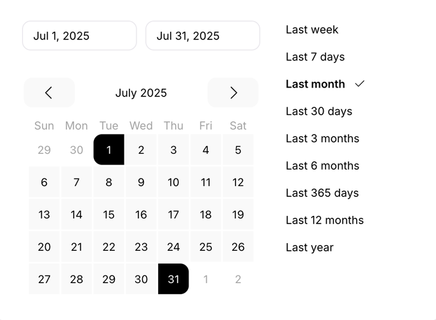Select the Last 365 days preset

click(x=322, y=194)
